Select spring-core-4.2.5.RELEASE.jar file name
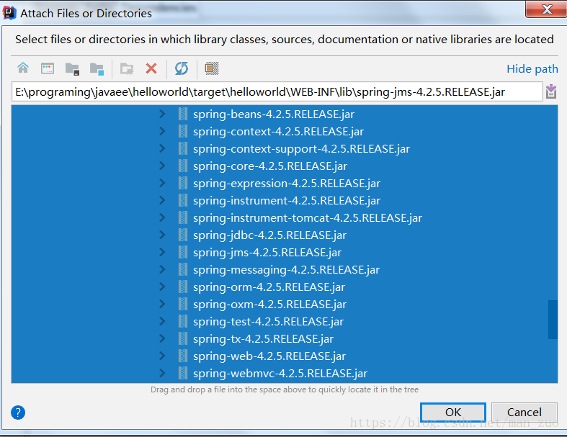 pos(270,166)
